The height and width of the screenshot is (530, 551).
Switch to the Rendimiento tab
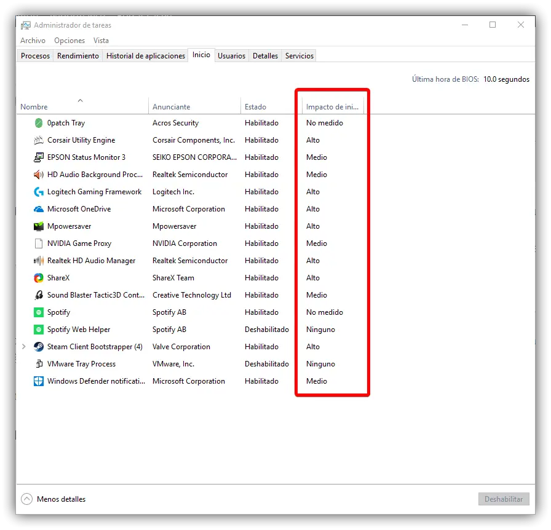(78, 56)
